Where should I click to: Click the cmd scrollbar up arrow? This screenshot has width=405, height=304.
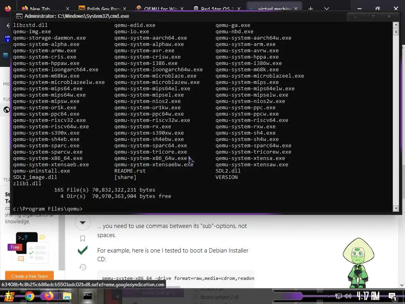click(396, 25)
